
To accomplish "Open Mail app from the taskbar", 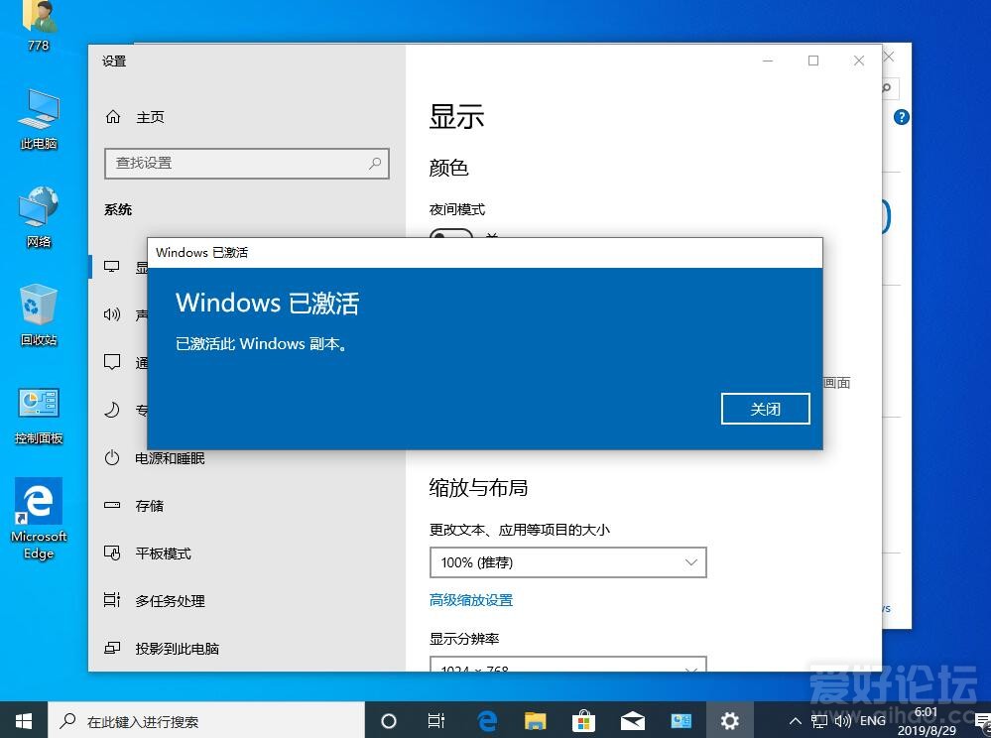I will tap(633, 720).
